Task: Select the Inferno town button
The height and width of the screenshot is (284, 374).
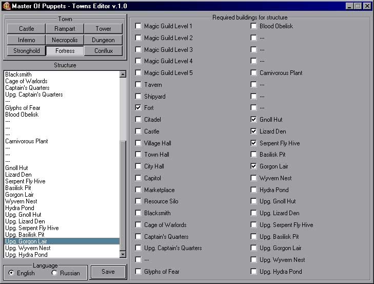Action: click(26, 40)
